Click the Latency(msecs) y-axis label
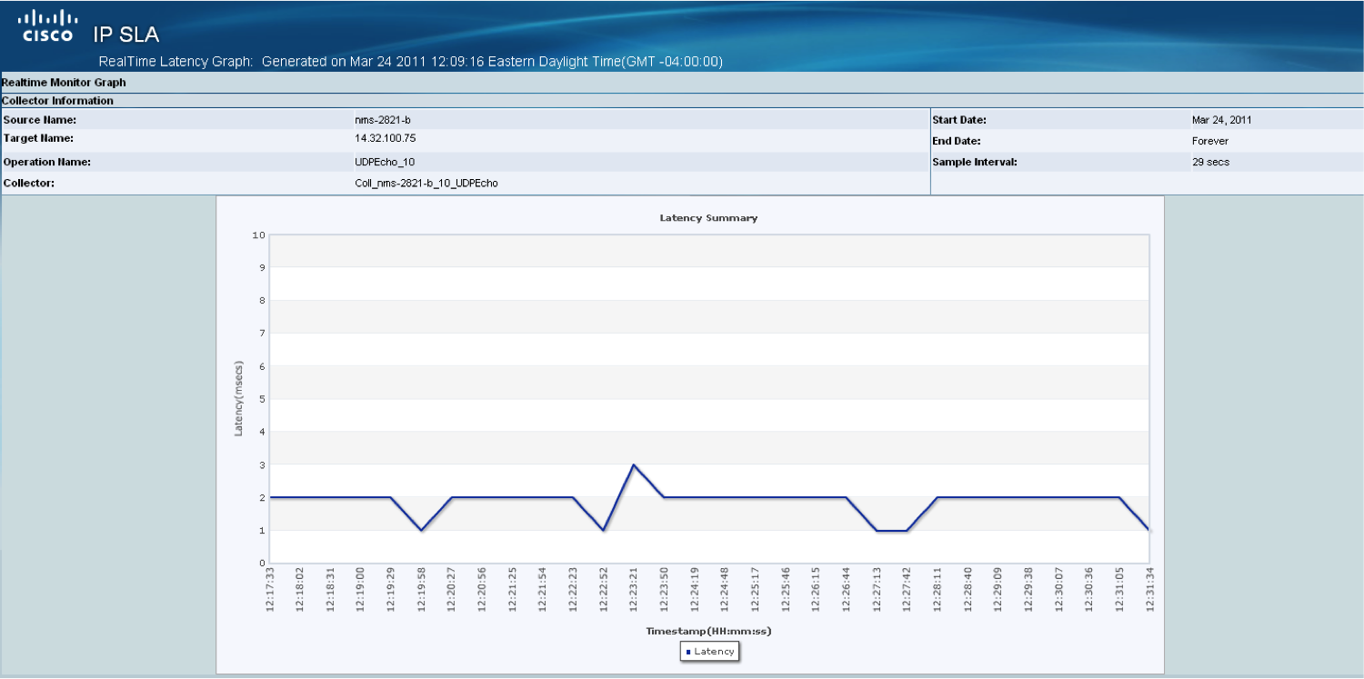Screen dimensions: 1364x679 [x=239, y=399]
